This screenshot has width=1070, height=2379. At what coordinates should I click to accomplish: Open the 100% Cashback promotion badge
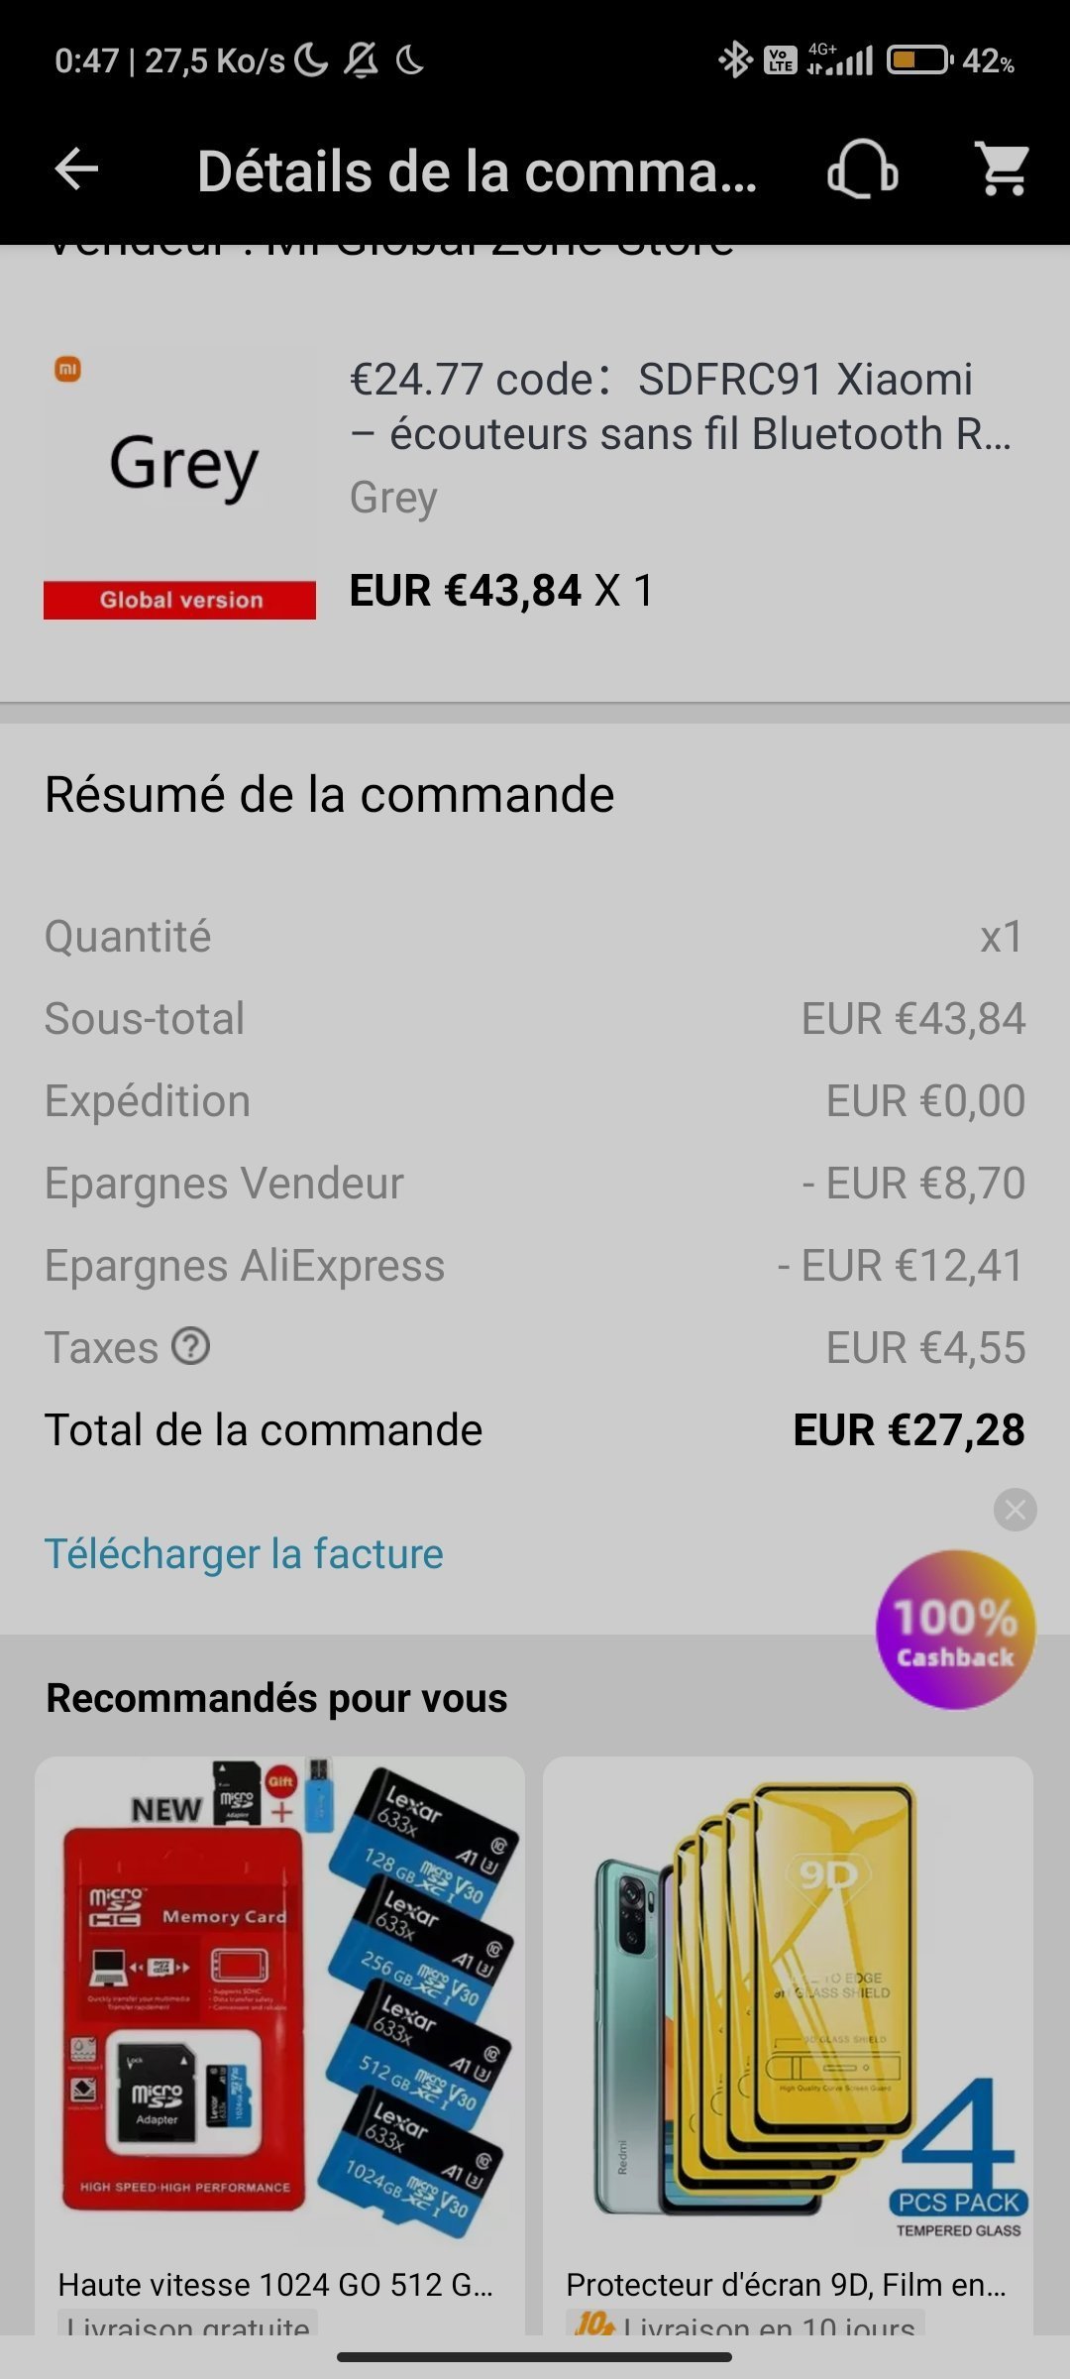pyautogui.click(x=955, y=1631)
